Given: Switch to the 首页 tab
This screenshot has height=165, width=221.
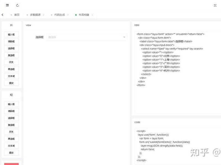Looking at the screenshot, I should coord(15,15).
